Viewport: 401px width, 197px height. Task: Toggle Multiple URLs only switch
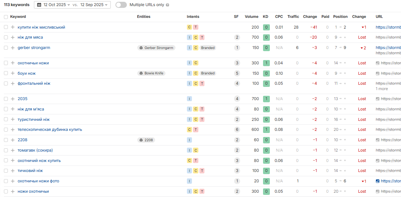click(x=121, y=5)
